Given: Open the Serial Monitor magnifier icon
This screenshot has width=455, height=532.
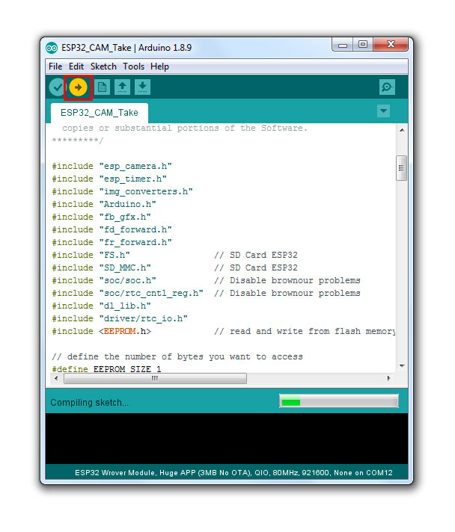Looking at the screenshot, I should click(x=387, y=87).
